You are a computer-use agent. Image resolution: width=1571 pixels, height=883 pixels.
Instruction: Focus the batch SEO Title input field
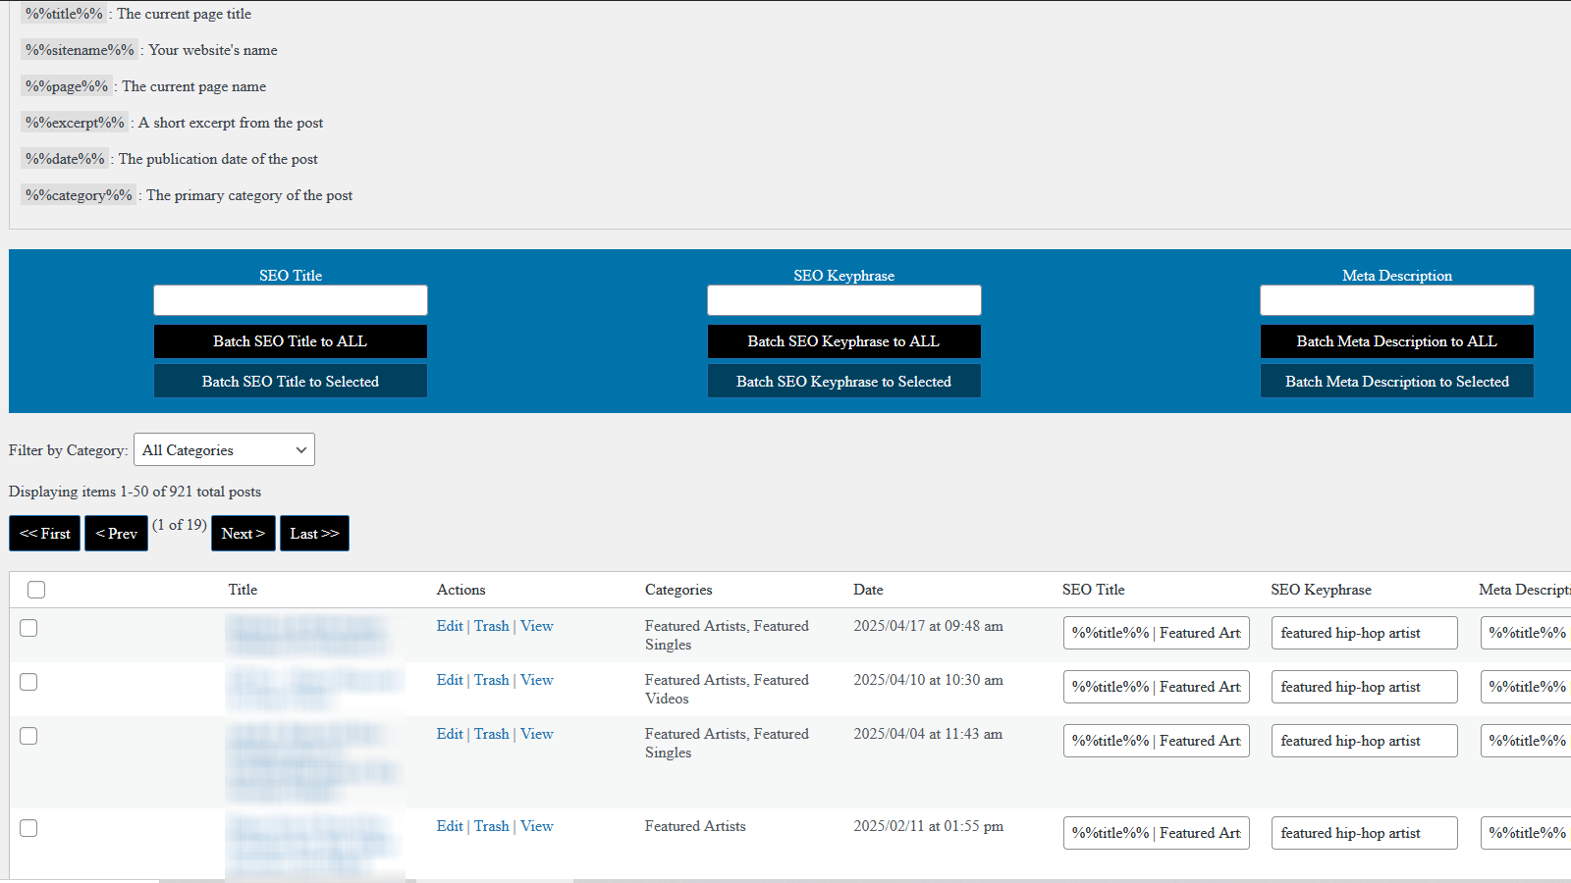(x=290, y=300)
